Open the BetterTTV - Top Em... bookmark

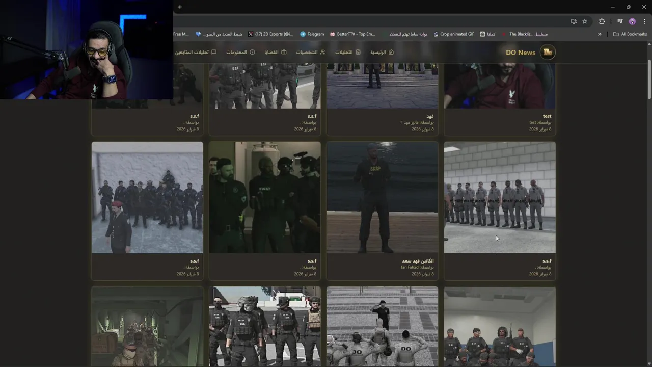click(352, 34)
